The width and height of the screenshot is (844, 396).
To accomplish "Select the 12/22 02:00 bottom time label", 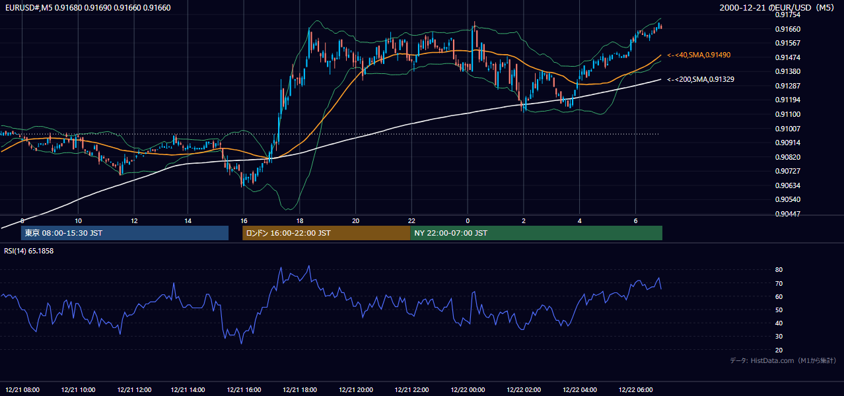I will click(x=524, y=389).
